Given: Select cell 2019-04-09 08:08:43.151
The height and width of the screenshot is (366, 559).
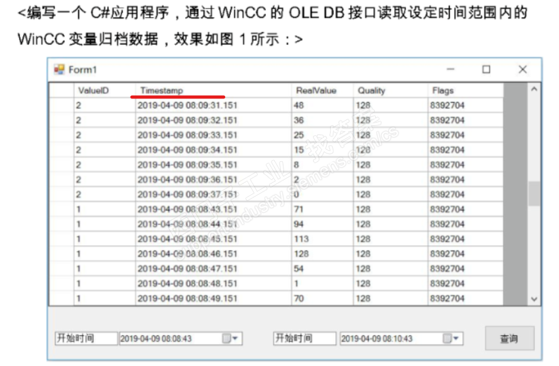Looking at the screenshot, I should [x=213, y=209].
